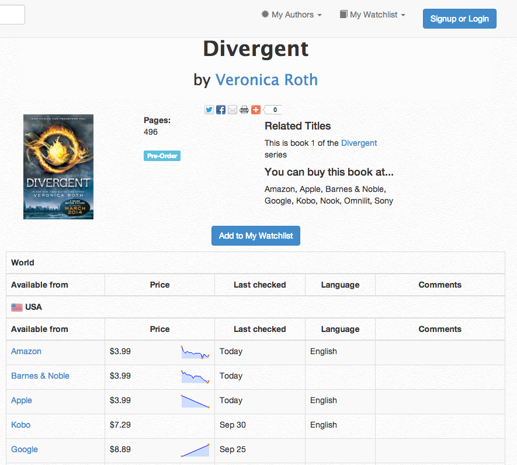Click the share counter showing 0
The width and height of the screenshot is (517, 465).
[x=273, y=110]
